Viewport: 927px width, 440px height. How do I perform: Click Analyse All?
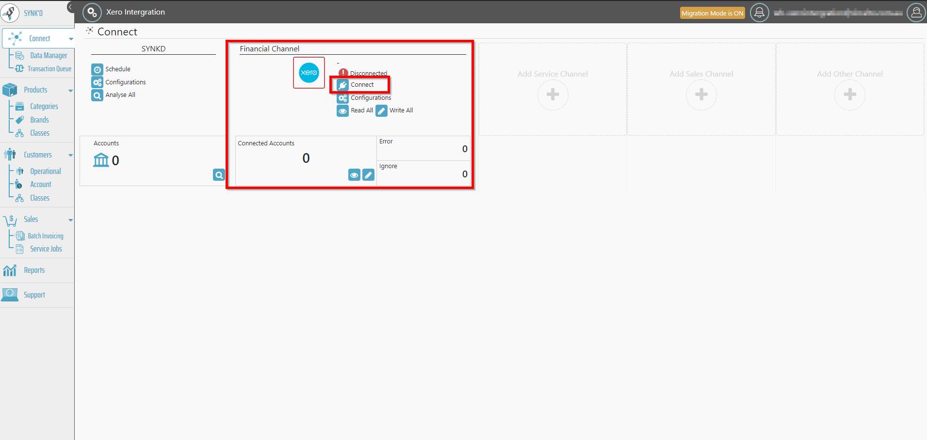[x=120, y=95]
